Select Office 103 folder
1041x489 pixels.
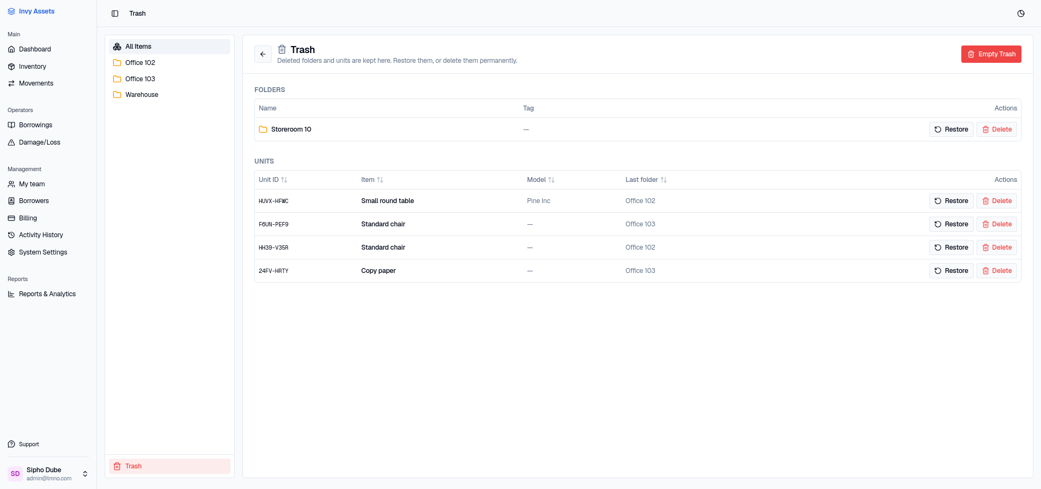(170, 79)
